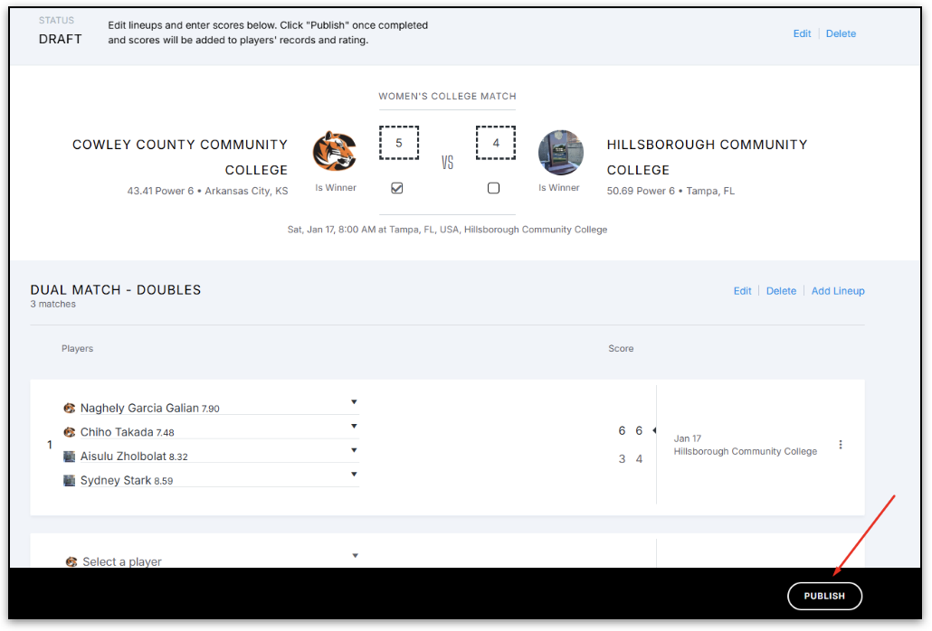Click tiger icon beside Naghely Garcia Galian

[x=70, y=408]
